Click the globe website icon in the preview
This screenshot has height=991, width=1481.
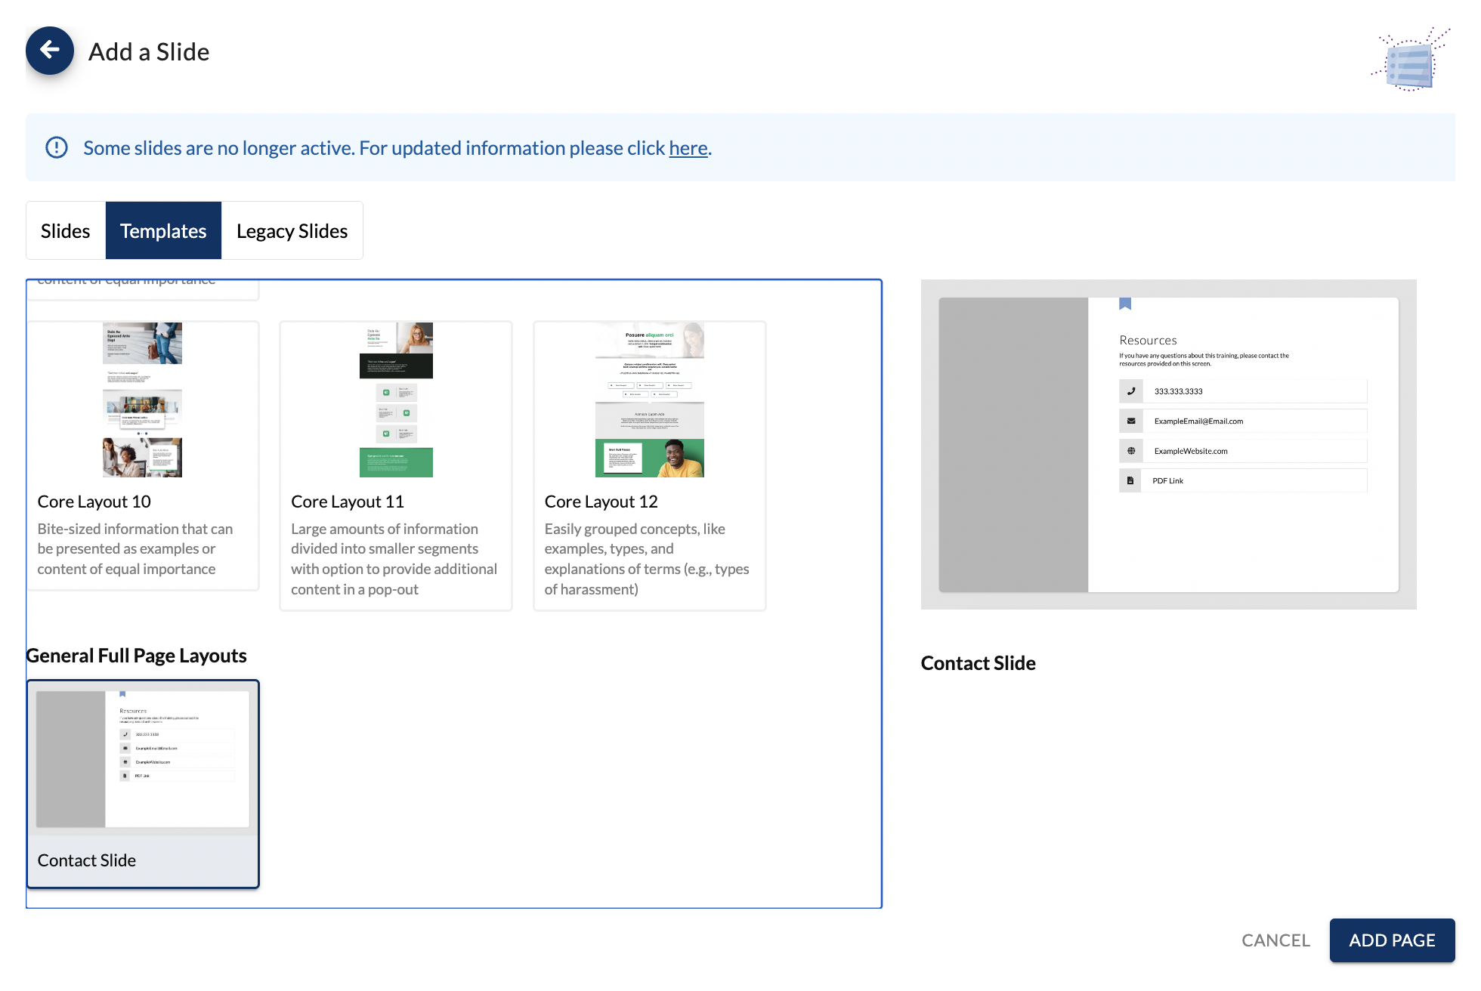coord(1131,451)
